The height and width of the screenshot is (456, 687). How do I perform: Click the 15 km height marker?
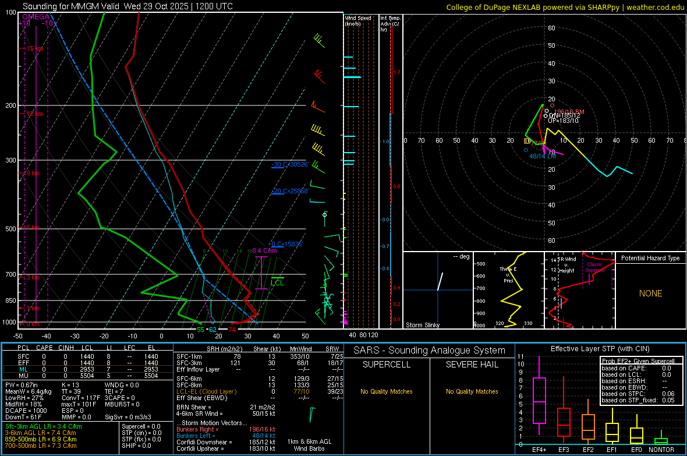click(x=34, y=49)
